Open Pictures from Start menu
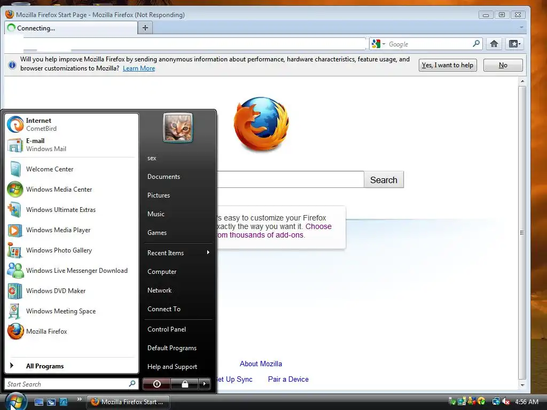 tap(178, 195)
